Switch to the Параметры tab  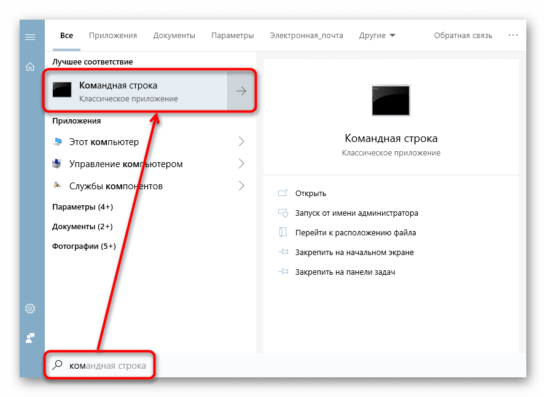pyautogui.click(x=233, y=36)
